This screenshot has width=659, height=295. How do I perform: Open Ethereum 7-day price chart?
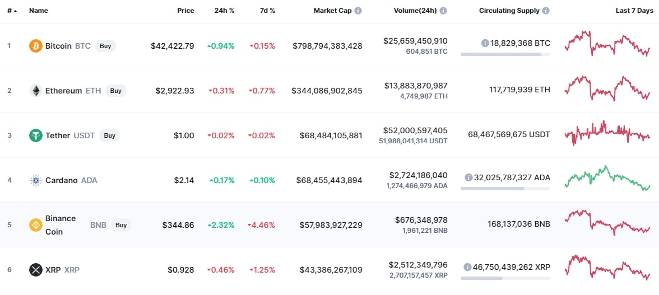(607, 88)
